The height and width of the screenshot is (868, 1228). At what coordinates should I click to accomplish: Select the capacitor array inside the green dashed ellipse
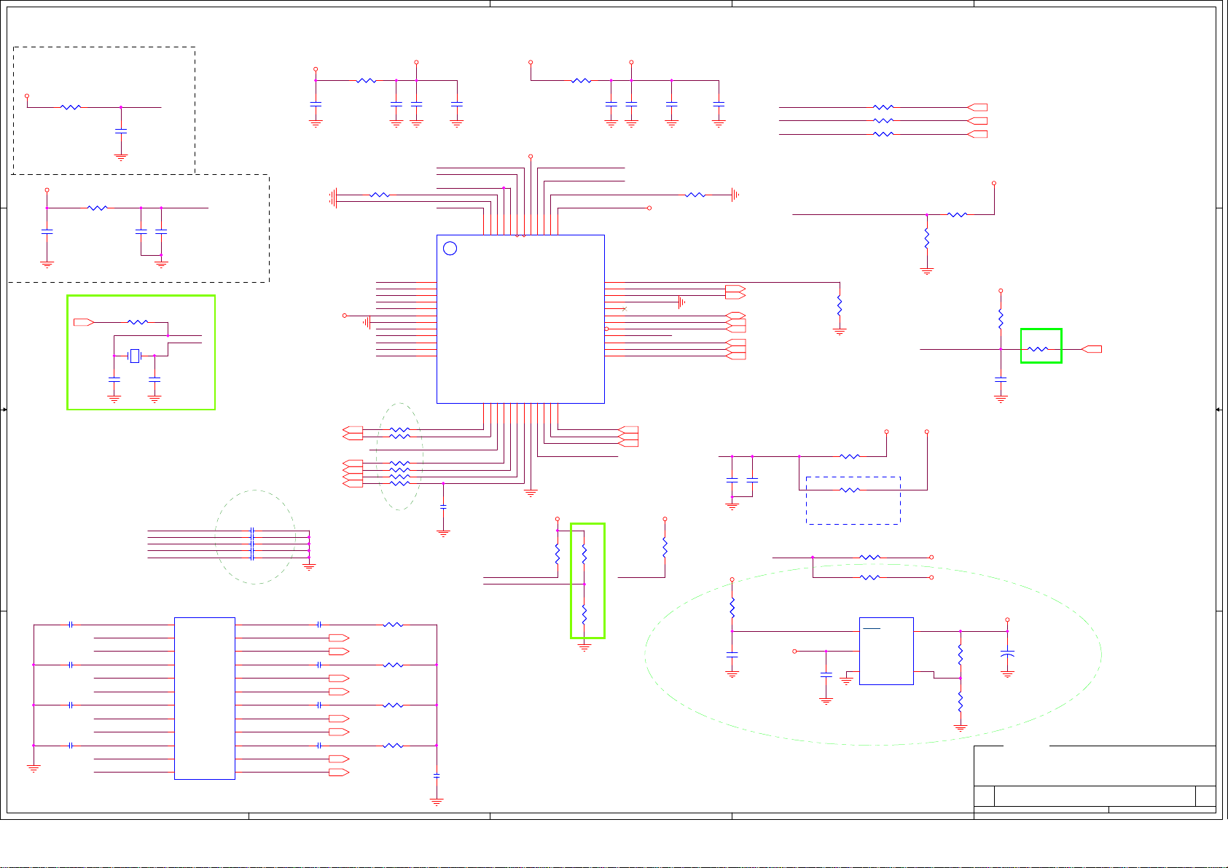click(x=251, y=544)
